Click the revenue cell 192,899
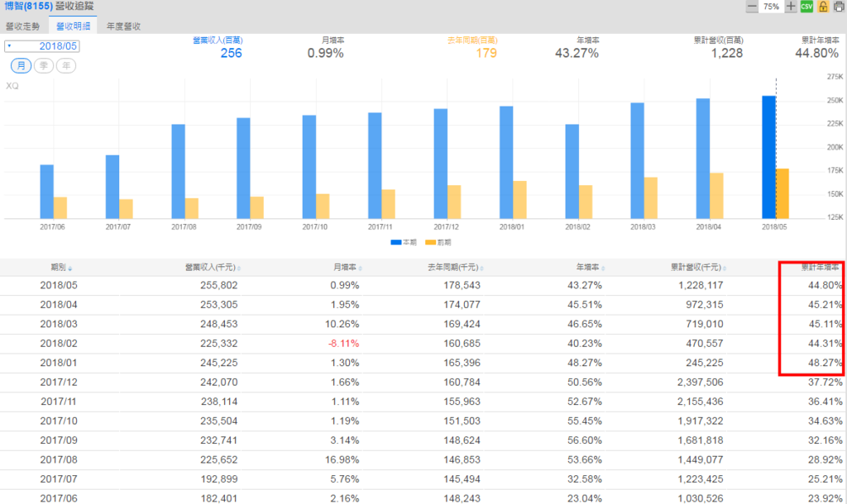This screenshot has height=504, width=847. (218, 480)
